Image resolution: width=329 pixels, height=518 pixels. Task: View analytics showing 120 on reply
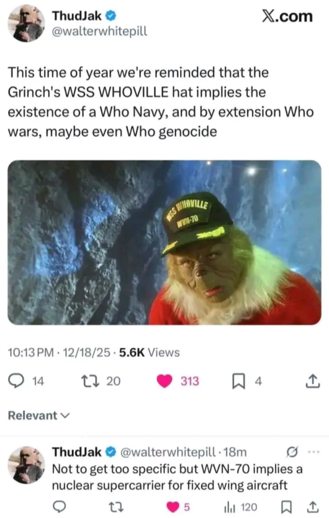click(240, 507)
